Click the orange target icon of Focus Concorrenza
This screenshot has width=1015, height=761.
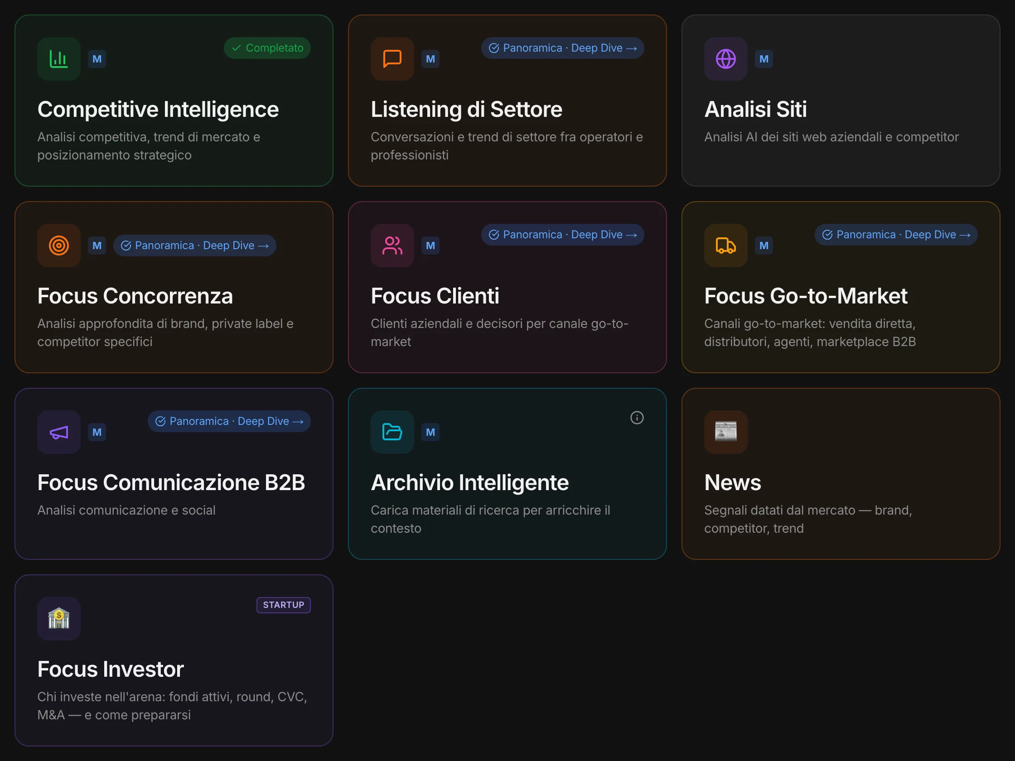[59, 246]
